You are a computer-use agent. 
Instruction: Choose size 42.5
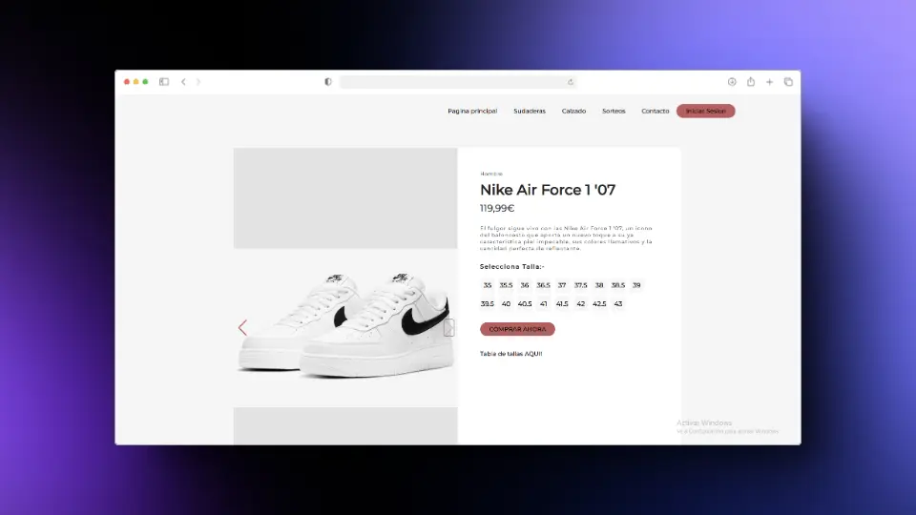(599, 303)
